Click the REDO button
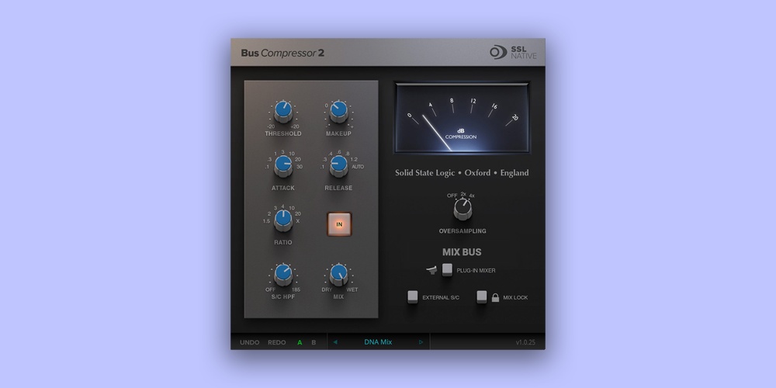776x388 pixels. click(x=277, y=342)
